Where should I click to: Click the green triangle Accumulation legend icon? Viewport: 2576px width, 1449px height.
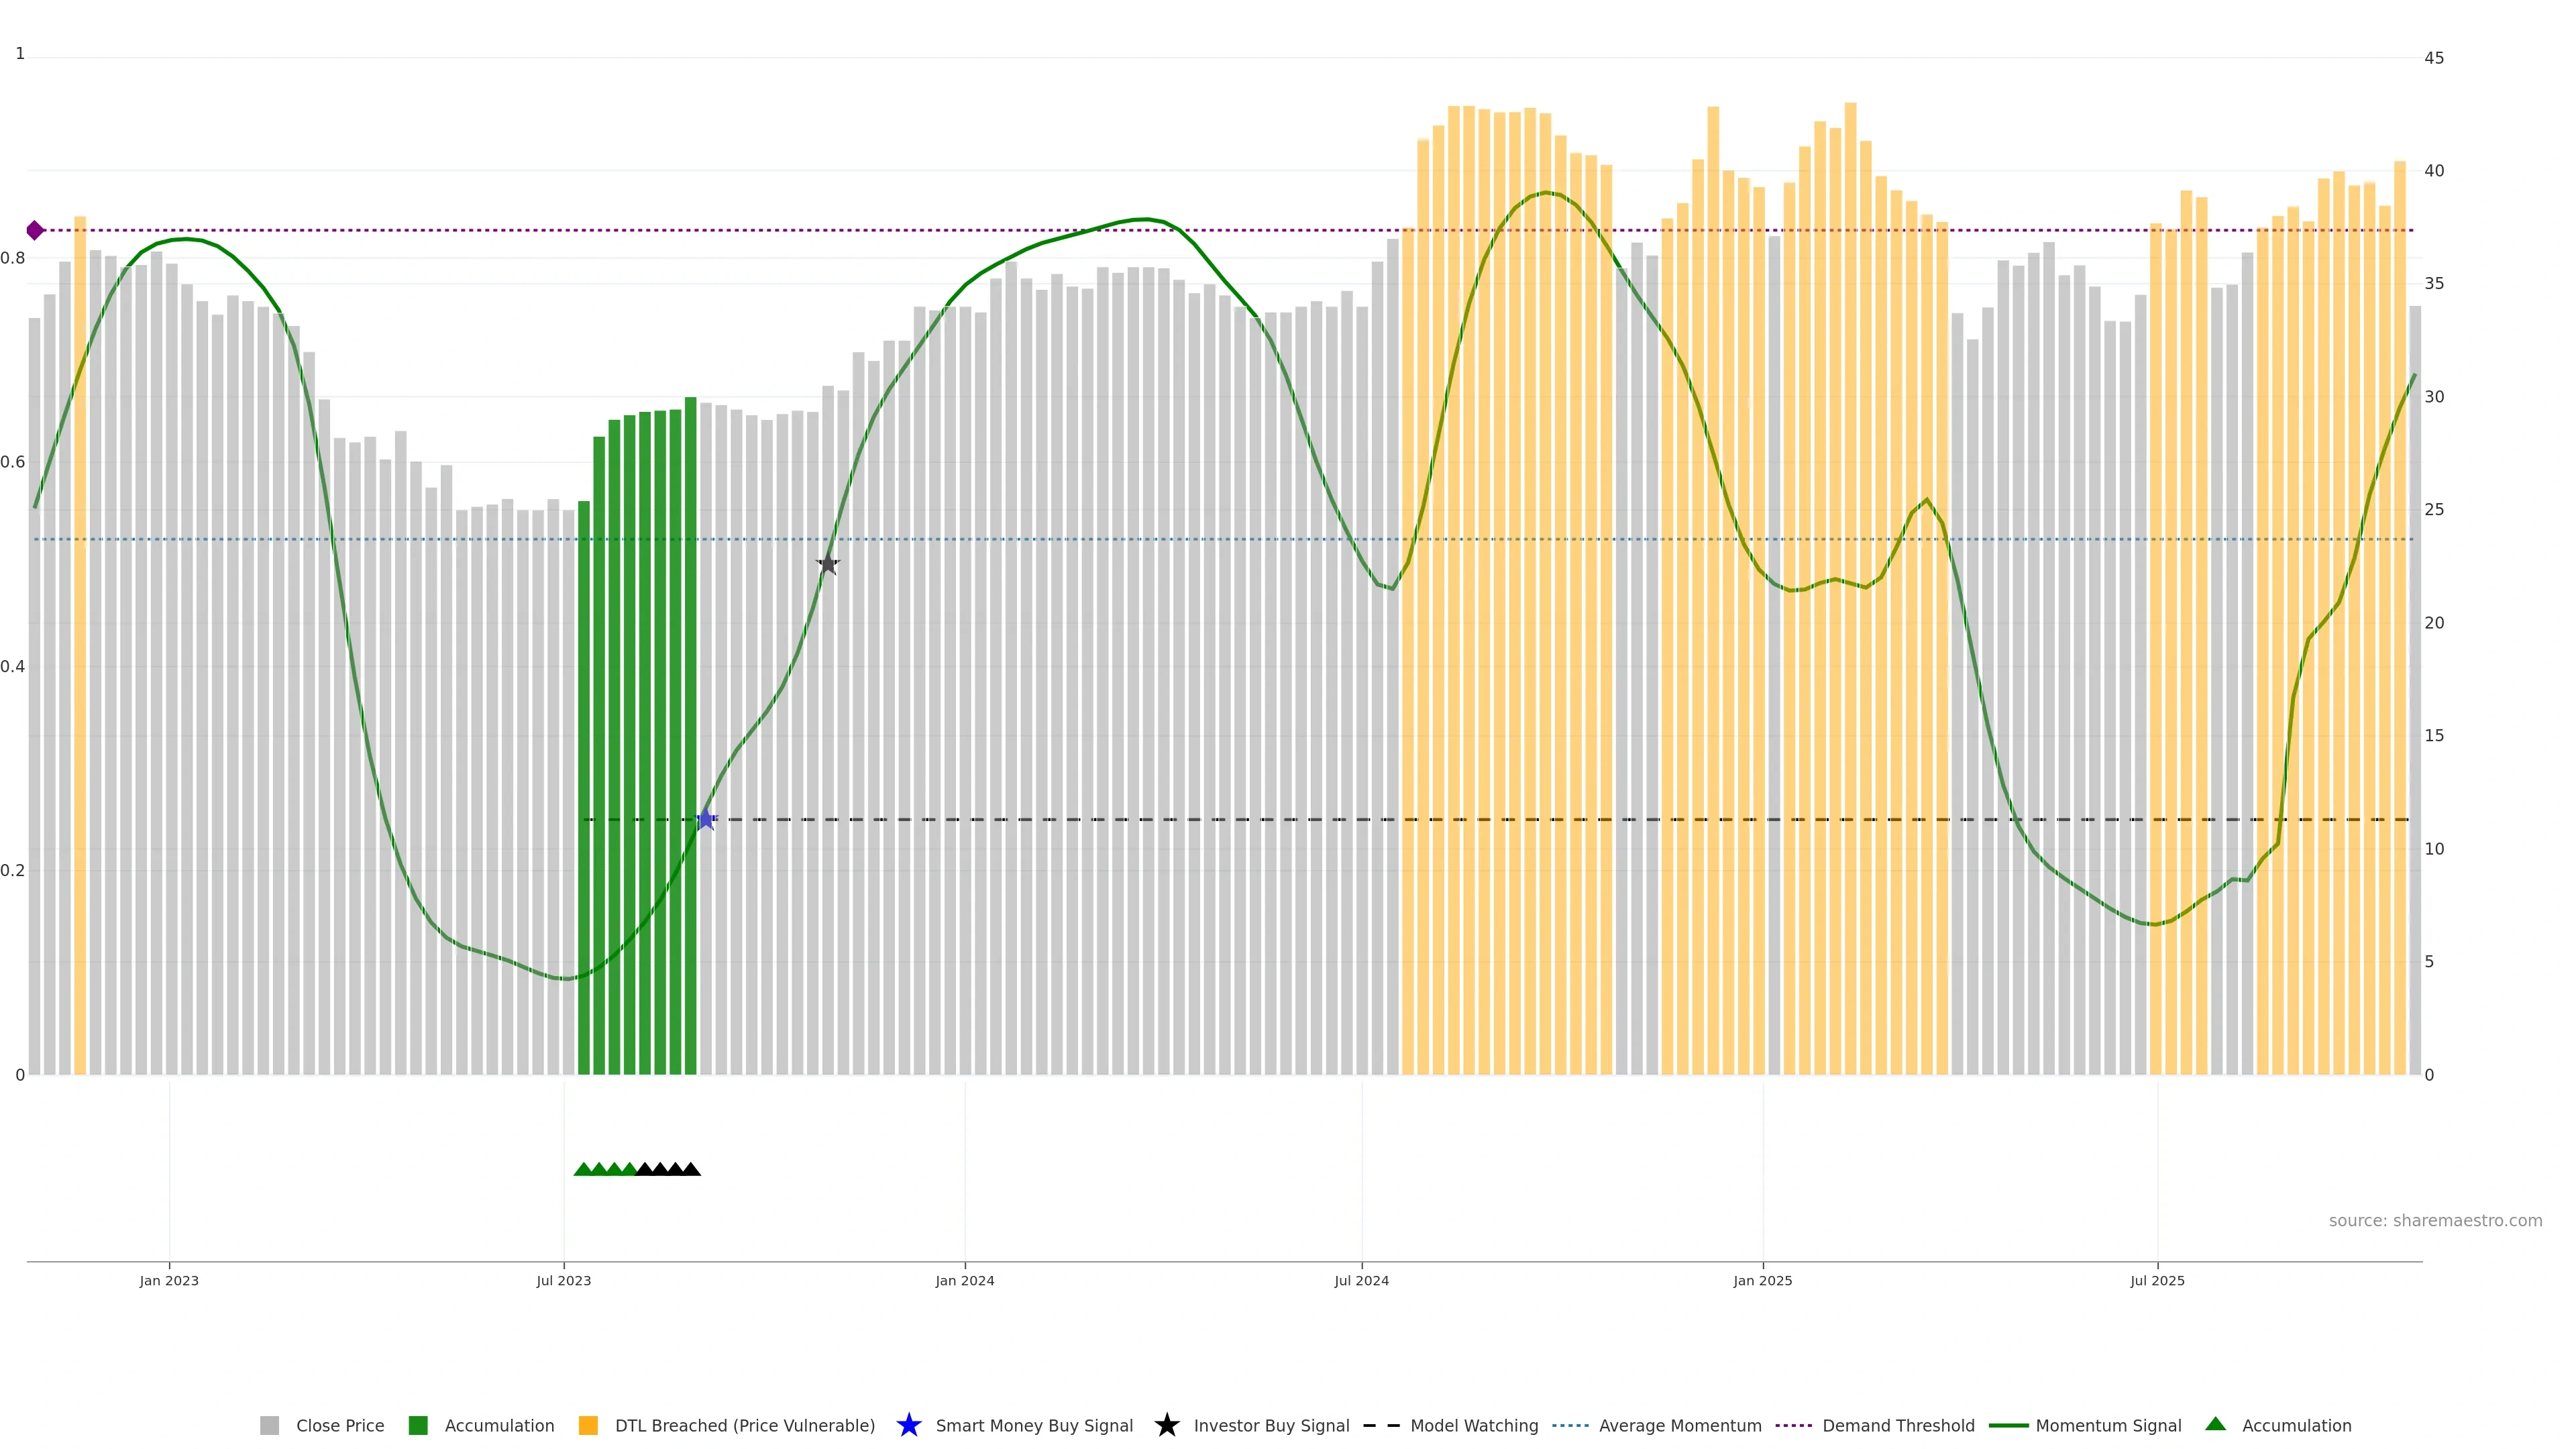pos(2215,1424)
